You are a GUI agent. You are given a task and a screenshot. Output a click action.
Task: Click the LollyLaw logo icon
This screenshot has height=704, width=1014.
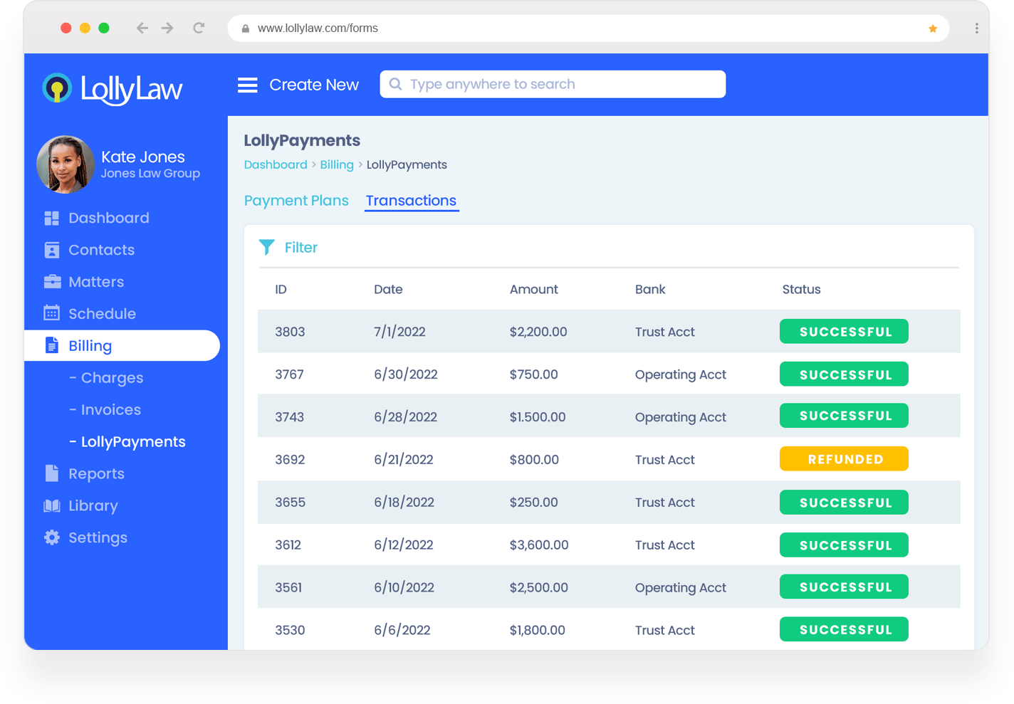point(57,88)
